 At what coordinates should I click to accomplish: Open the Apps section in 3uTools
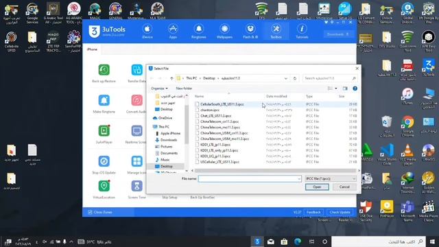[173, 31]
